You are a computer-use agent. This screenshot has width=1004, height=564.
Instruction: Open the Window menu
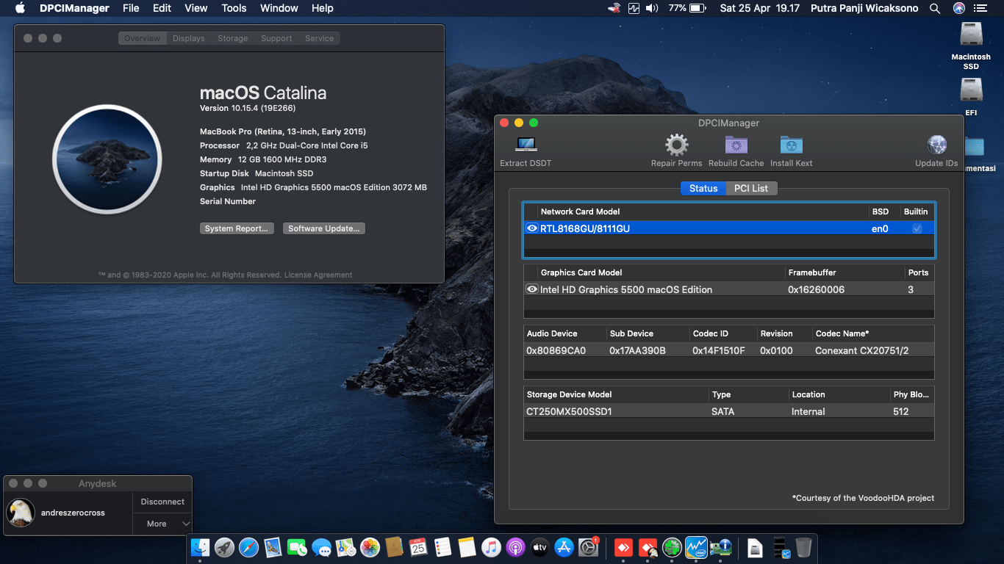tap(279, 8)
